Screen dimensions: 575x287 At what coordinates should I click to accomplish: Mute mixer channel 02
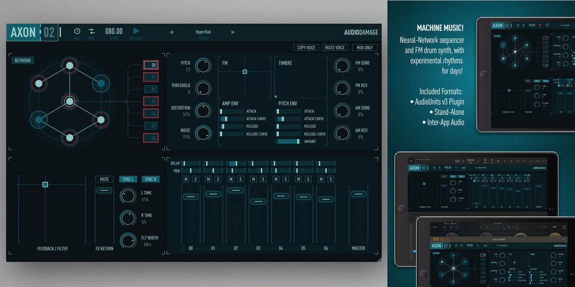coord(231,179)
